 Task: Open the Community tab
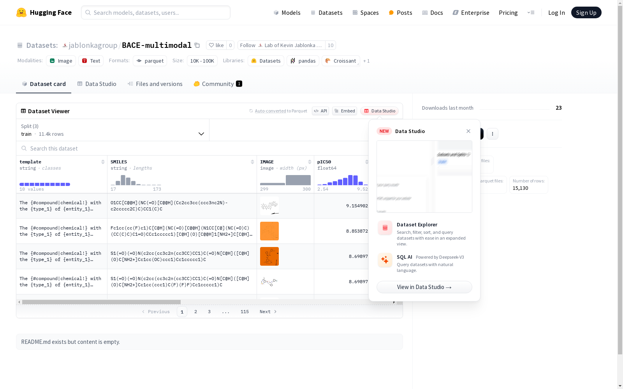click(x=218, y=84)
